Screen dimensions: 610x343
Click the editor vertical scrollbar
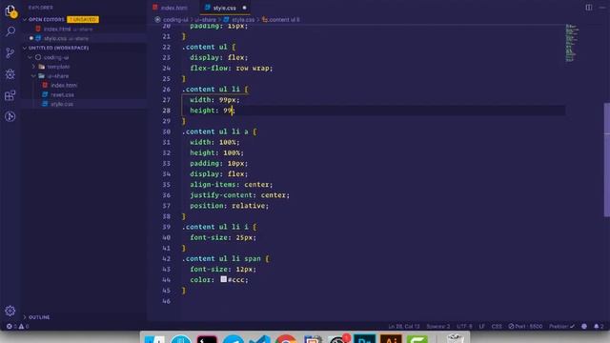coord(606,159)
